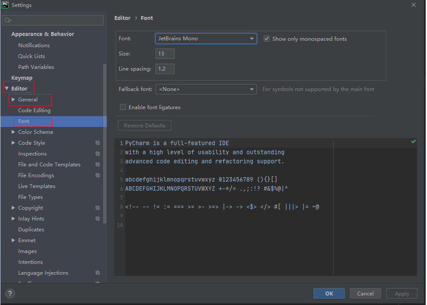Screen dimensions: 427x305
Task: Click the project-level icon beside Inlay Hints
Action: click(x=97, y=219)
